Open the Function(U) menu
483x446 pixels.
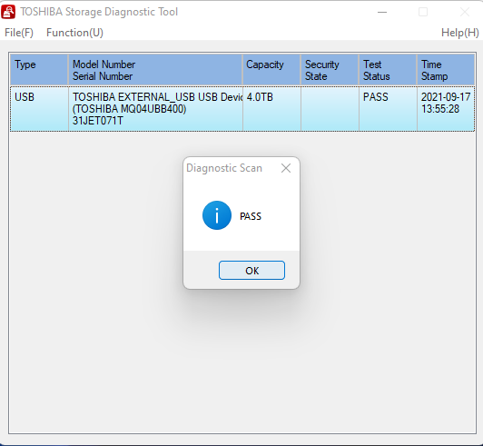click(74, 33)
